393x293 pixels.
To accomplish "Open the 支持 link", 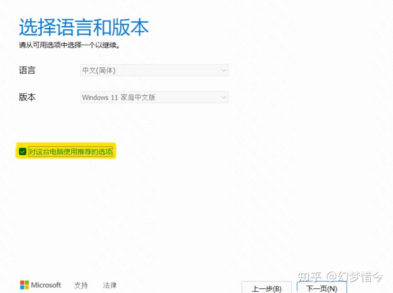I will click(81, 285).
